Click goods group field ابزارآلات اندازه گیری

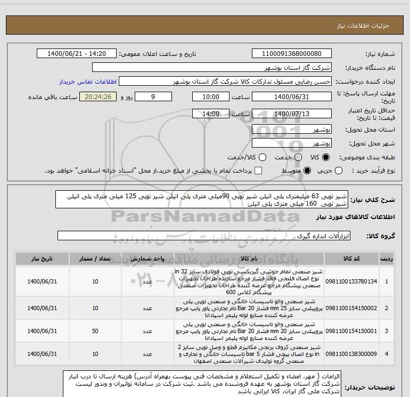[x=204, y=236]
